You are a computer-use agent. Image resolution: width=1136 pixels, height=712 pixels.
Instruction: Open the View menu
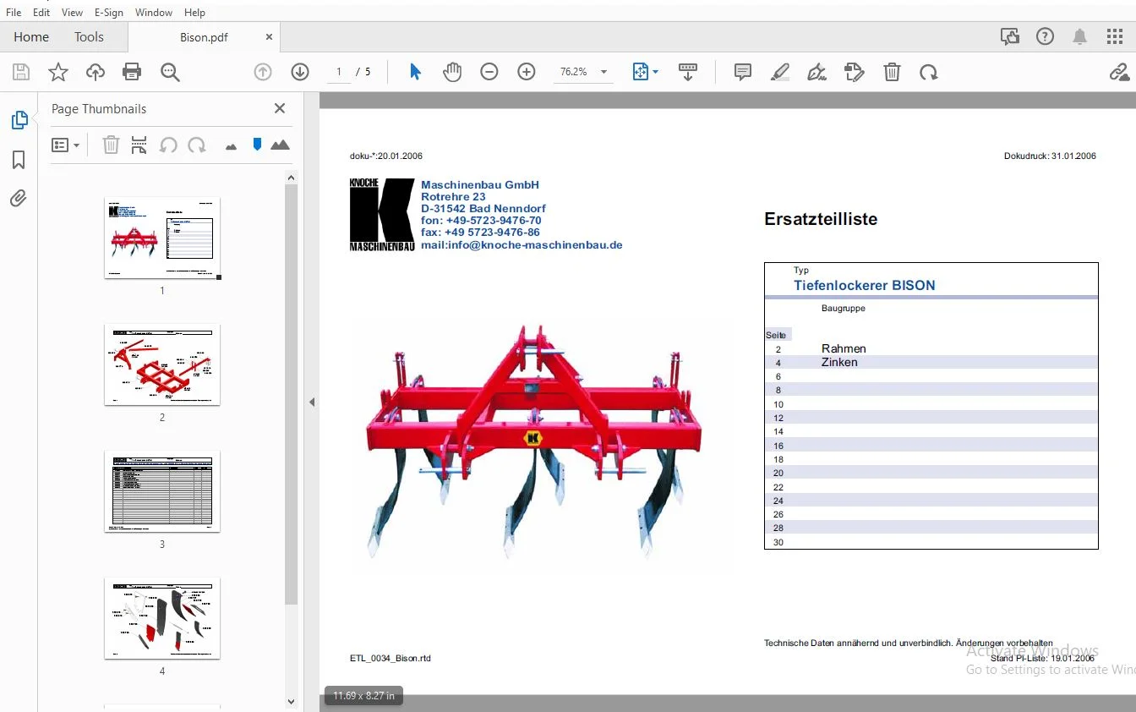(x=73, y=13)
